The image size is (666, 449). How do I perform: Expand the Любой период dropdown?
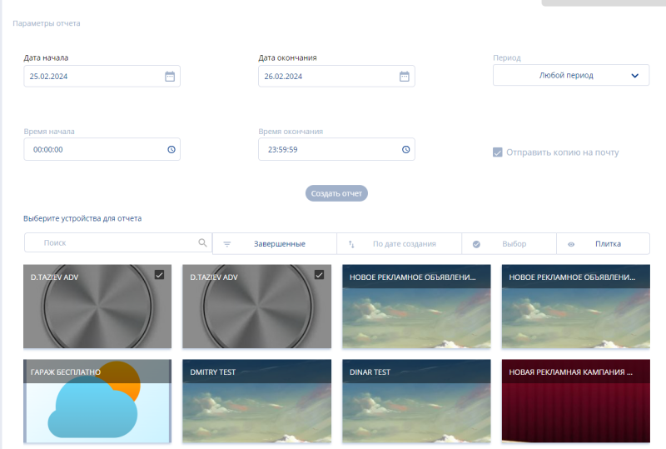click(x=571, y=75)
